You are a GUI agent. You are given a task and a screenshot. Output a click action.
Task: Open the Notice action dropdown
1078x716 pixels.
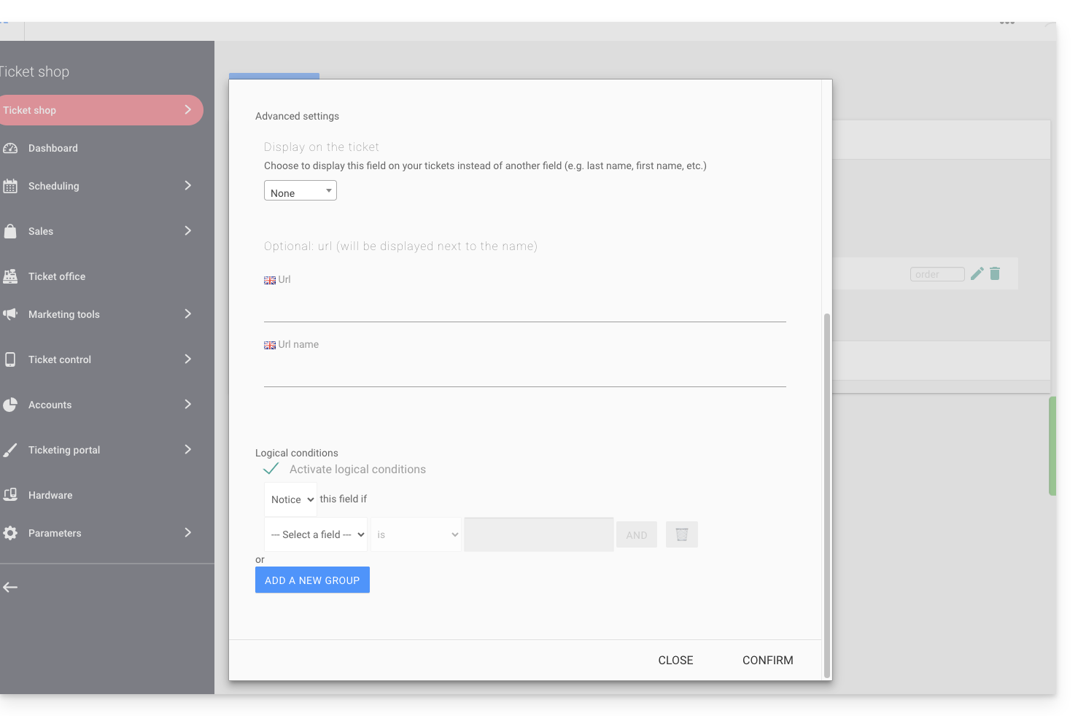291,499
